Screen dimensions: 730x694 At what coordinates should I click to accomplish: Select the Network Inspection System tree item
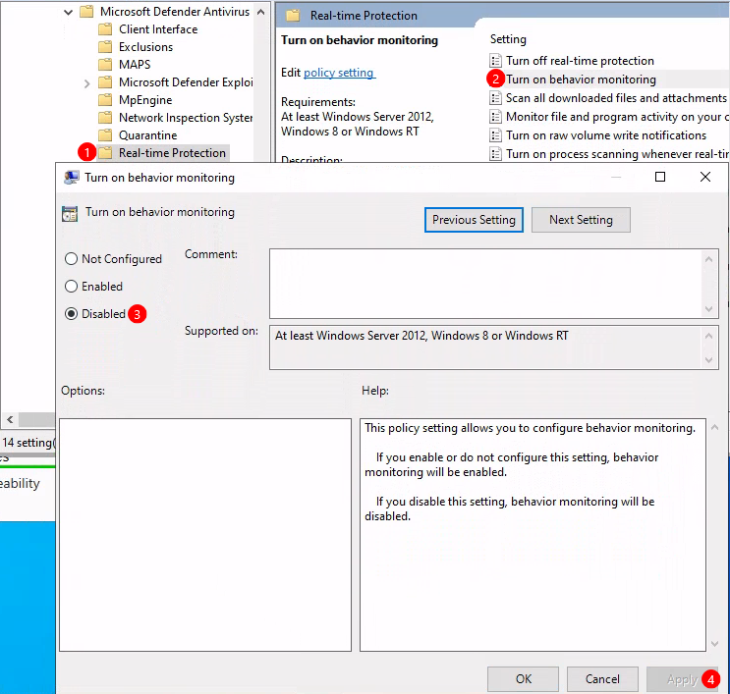point(186,118)
